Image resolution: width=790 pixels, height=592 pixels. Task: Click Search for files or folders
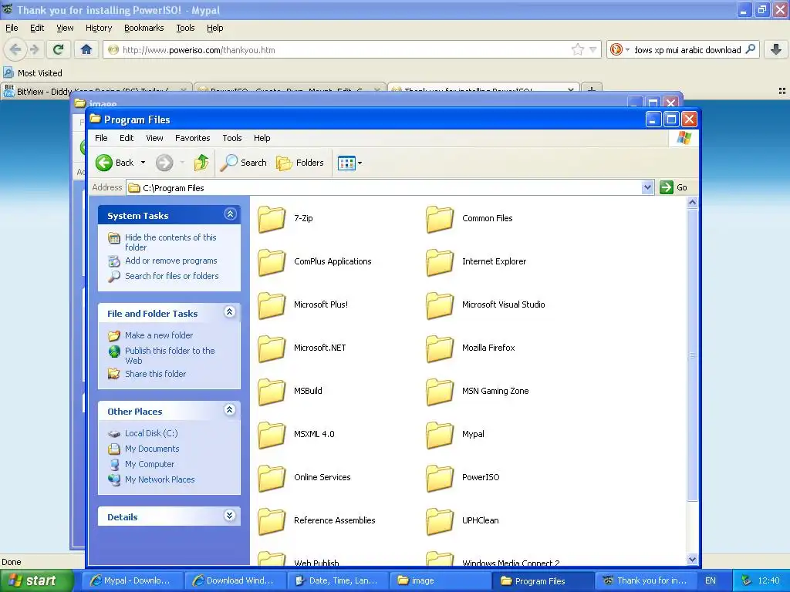coord(172,277)
